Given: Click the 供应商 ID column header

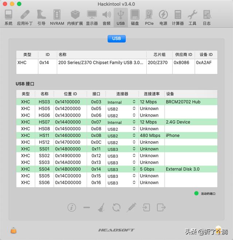Looking at the screenshot, I should 183,54.
